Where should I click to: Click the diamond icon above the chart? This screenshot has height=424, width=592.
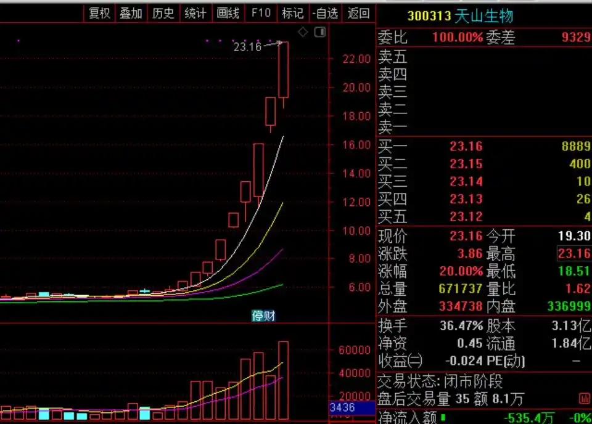point(303,32)
